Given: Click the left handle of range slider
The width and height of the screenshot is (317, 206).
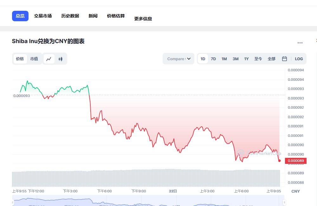Looking at the screenshot, I should 13,202.
